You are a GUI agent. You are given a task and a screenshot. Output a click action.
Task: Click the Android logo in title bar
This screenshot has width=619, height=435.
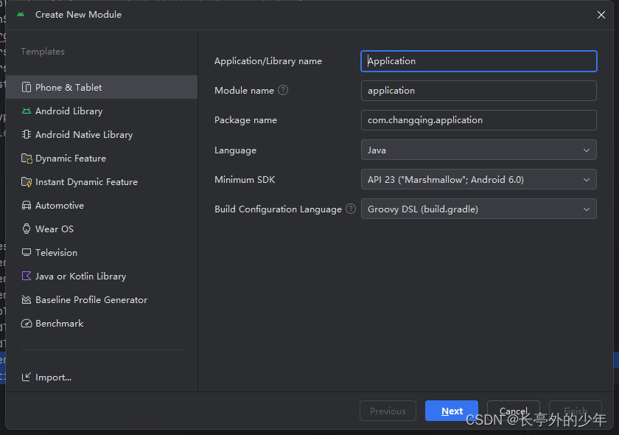21,15
